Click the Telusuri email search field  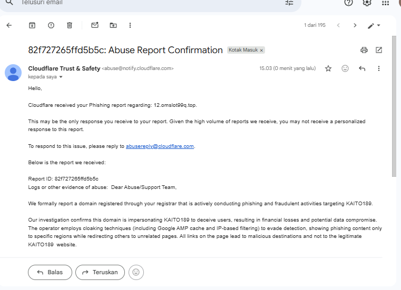click(x=151, y=3)
